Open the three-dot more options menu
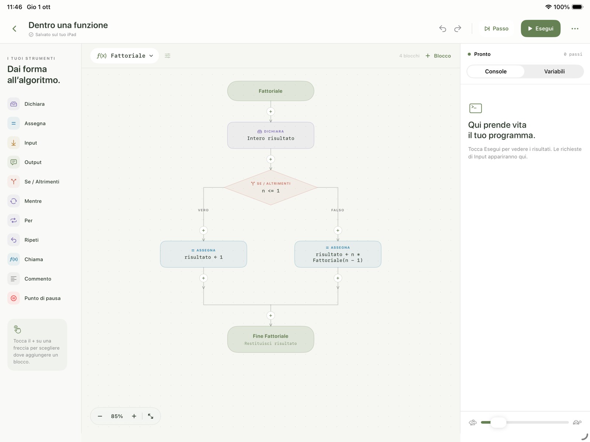The width and height of the screenshot is (590, 442). [575, 28]
